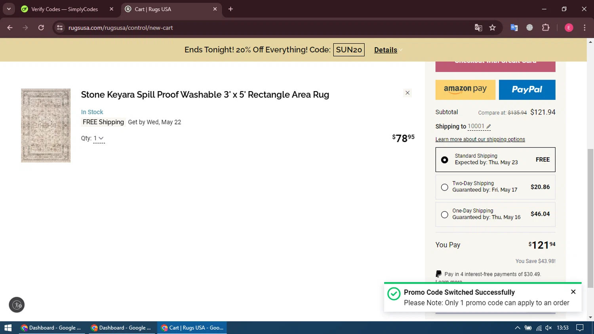Select Two-Day Shipping radio option
594x334 pixels.
[445, 187]
